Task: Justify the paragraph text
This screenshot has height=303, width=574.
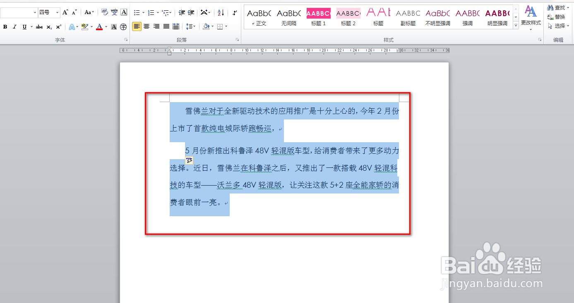Action: 166,27
